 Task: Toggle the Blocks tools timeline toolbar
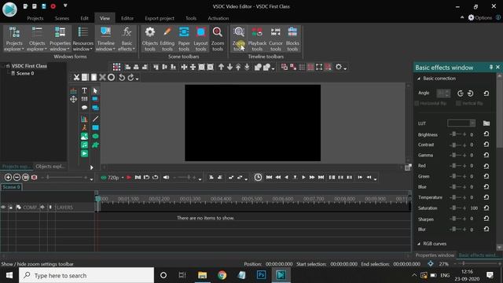tap(292, 39)
